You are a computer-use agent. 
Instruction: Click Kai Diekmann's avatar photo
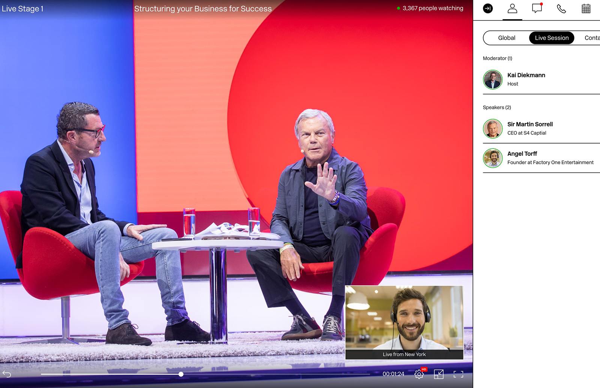(493, 79)
